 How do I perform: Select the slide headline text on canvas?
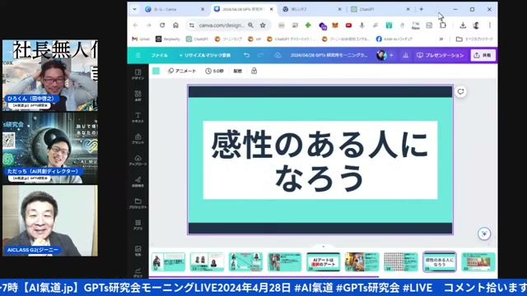[x=320, y=160]
